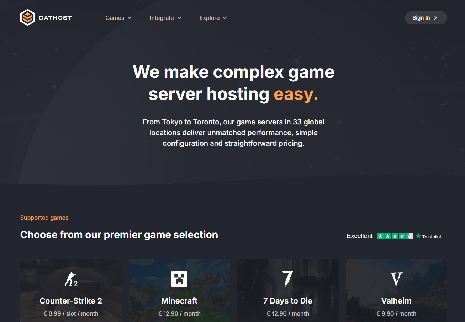Click the Trustpilot logo
465x322 pixels.
(429, 236)
